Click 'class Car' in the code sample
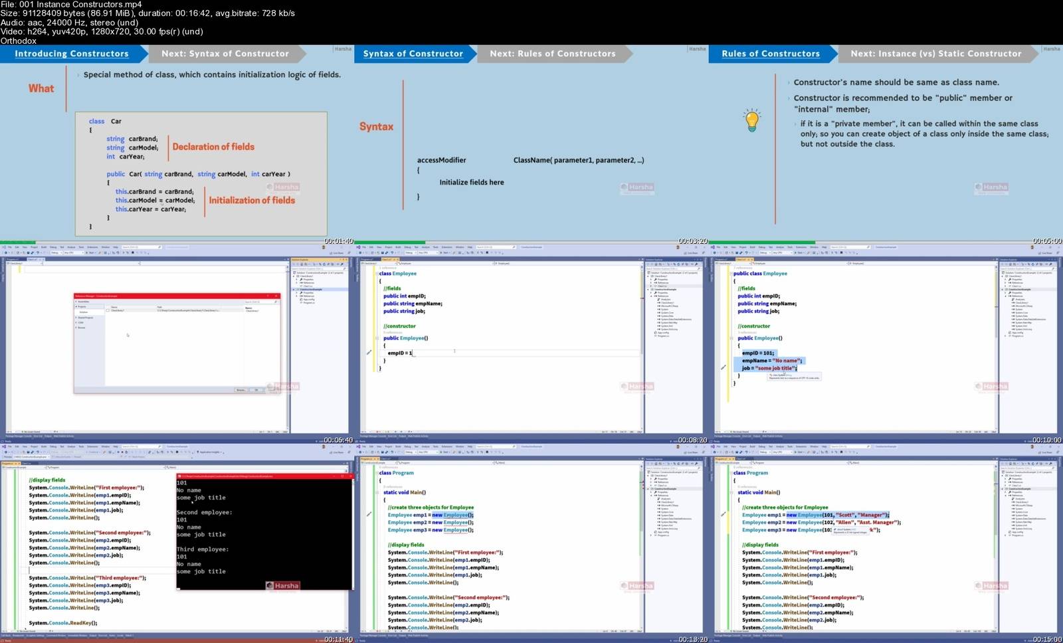1063x643 pixels. (105, 122)
